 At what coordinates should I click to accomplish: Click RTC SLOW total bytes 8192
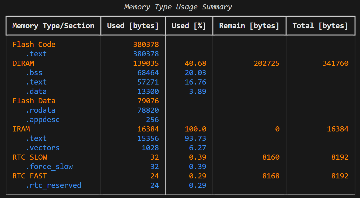tap(340, 157)
